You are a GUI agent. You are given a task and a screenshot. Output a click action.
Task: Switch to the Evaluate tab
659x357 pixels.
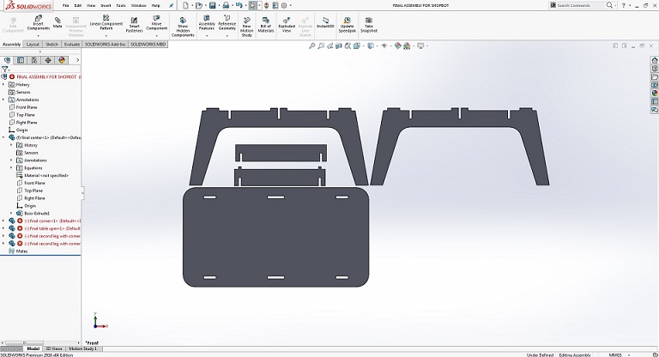pyautogui.click(x=72, y=44)
